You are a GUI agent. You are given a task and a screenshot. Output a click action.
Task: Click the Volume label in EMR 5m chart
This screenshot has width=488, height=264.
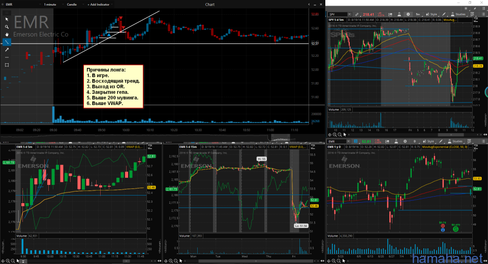pyautogui.click(x=21, y=236)
